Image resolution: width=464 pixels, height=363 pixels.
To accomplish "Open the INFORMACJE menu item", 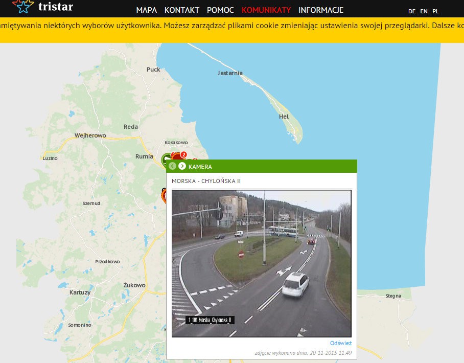I will click(x=321, y=10).
